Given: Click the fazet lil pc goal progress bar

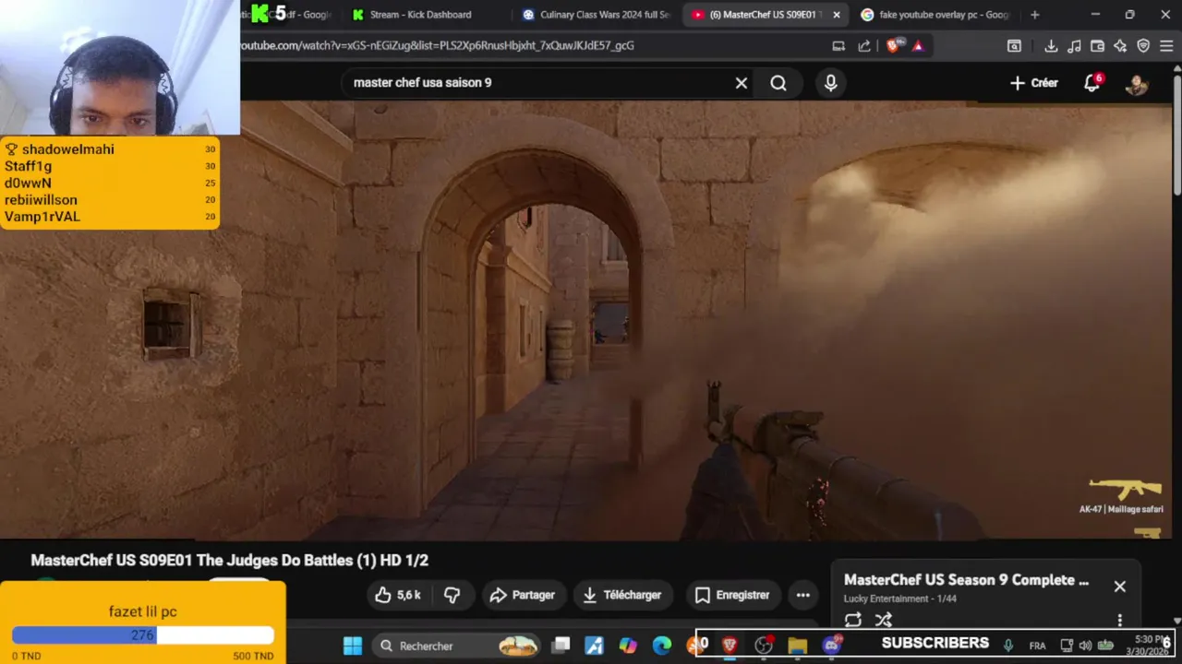Looking at the screenshot, I should point(143,635).
